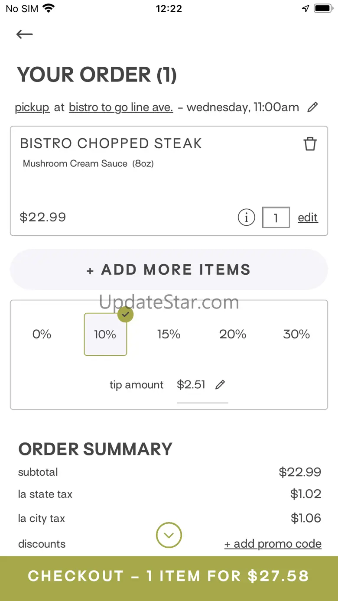
Task: Tap the Wi-Fi icon in status bar
Action: (49, 9)
